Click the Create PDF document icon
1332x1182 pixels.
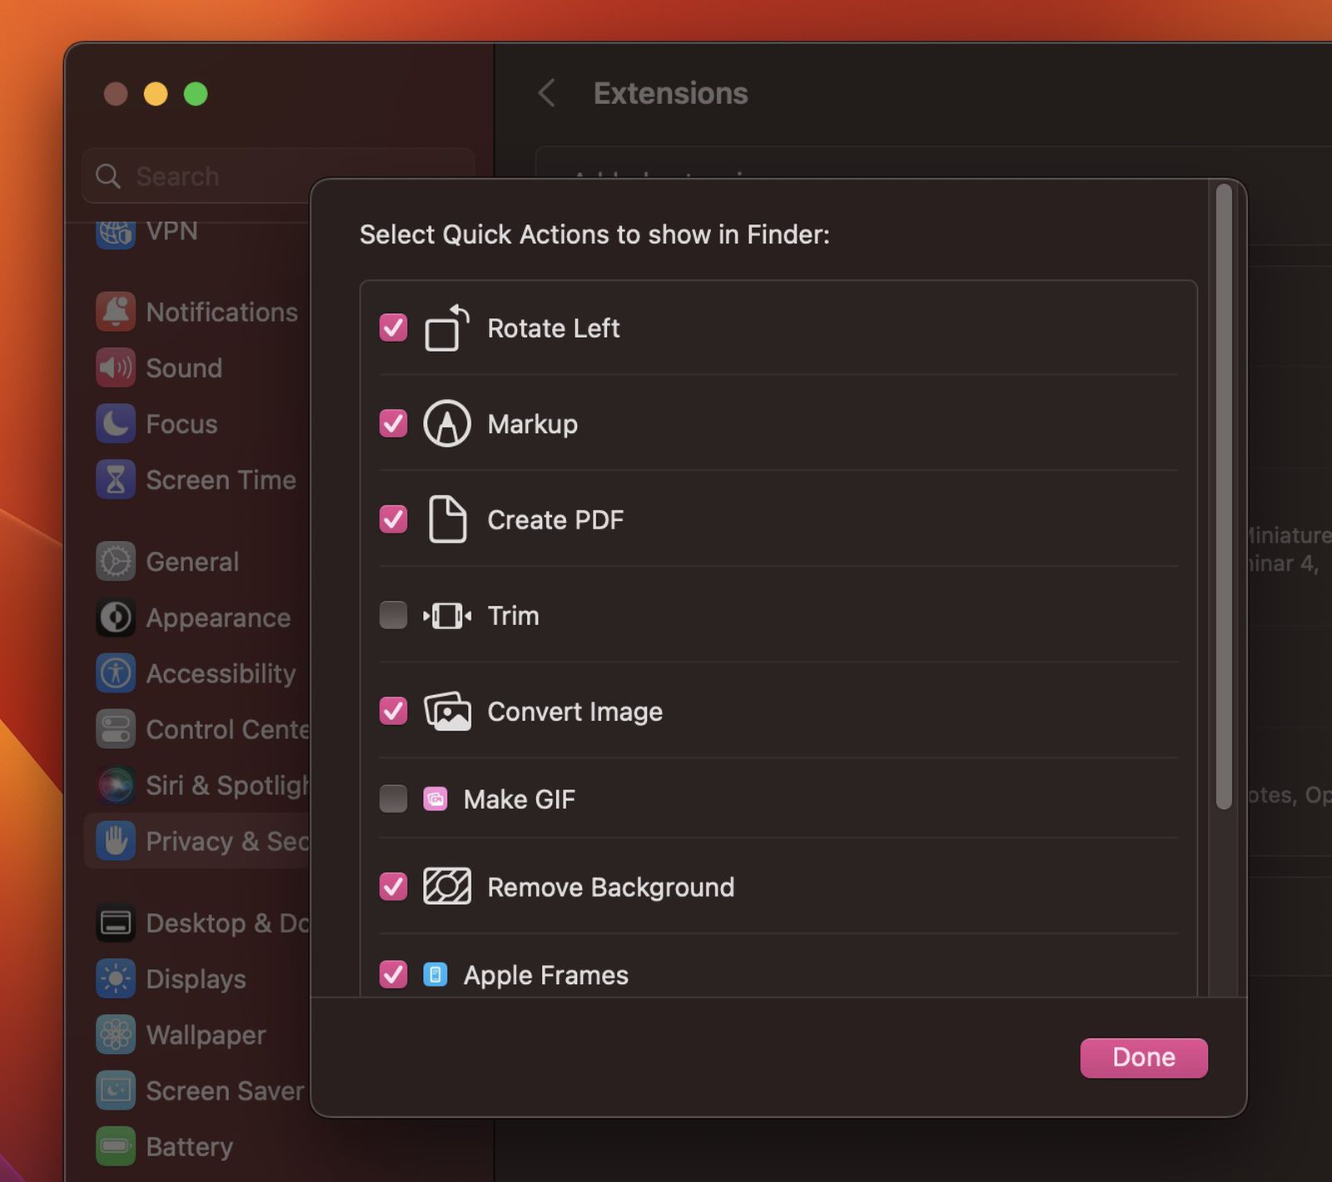pos(447,519)
